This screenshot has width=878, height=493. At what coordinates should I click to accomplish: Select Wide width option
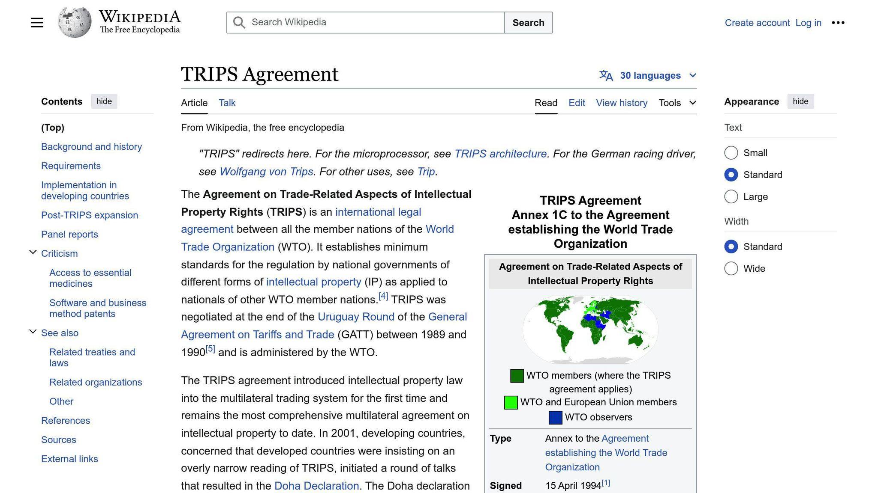(x=731, y=268)
